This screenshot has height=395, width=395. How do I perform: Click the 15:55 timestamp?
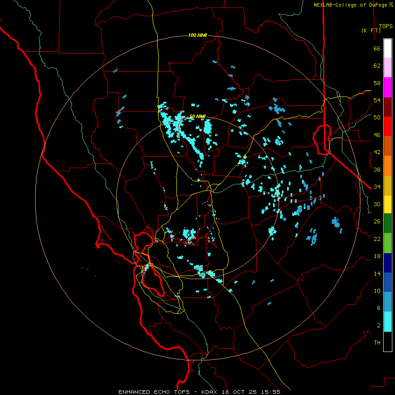(270, 392)
